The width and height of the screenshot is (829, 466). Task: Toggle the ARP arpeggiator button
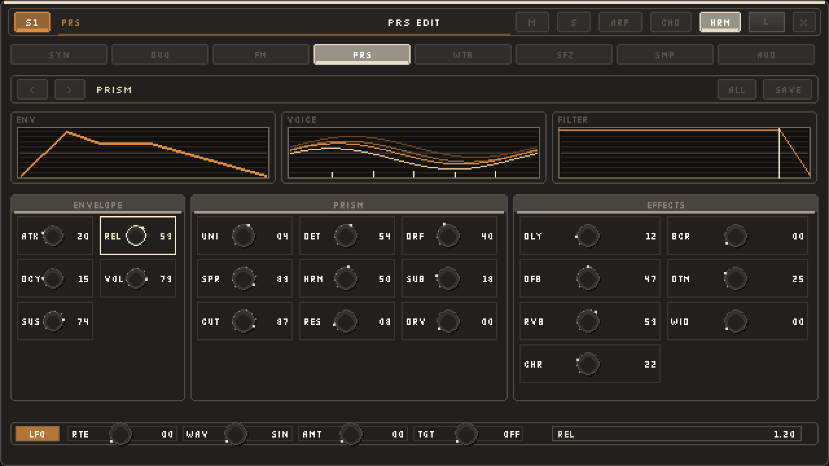pos(620,22)
